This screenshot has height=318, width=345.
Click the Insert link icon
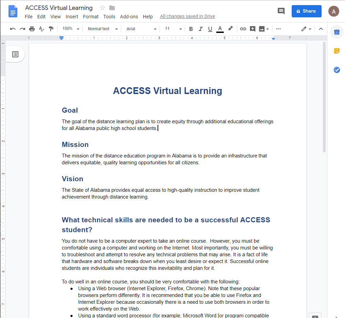coord(243,29)
